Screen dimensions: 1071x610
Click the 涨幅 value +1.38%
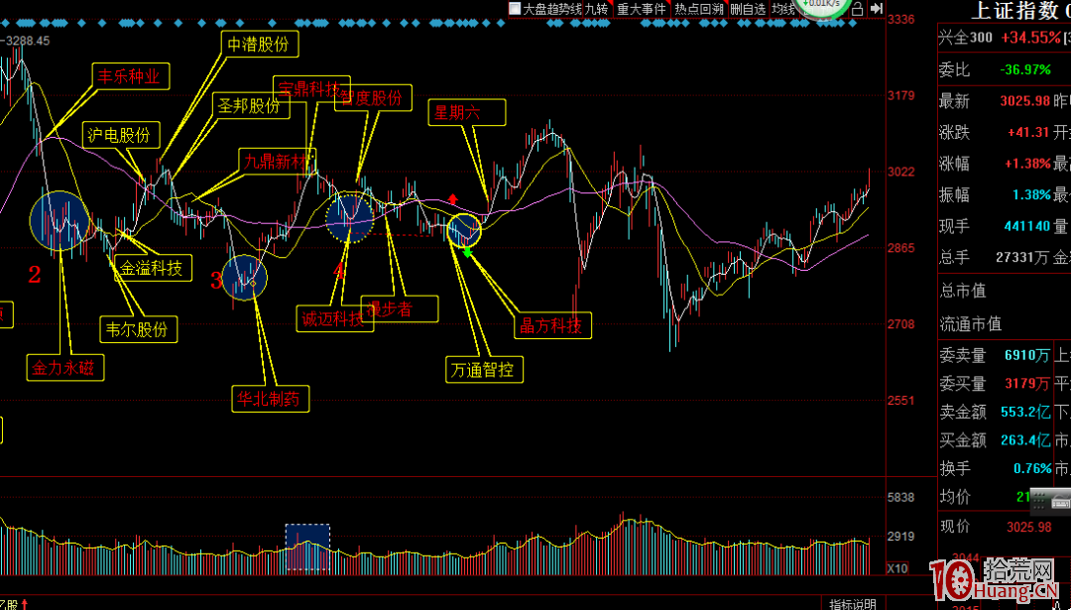1026,164
